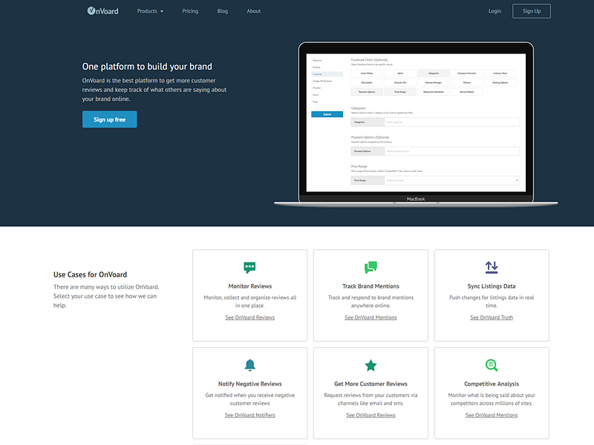Select the Notify Negative Reviews card title
The height and width of the screenshot is (445, 594).
pyautogui.click(x=249, y=383)
